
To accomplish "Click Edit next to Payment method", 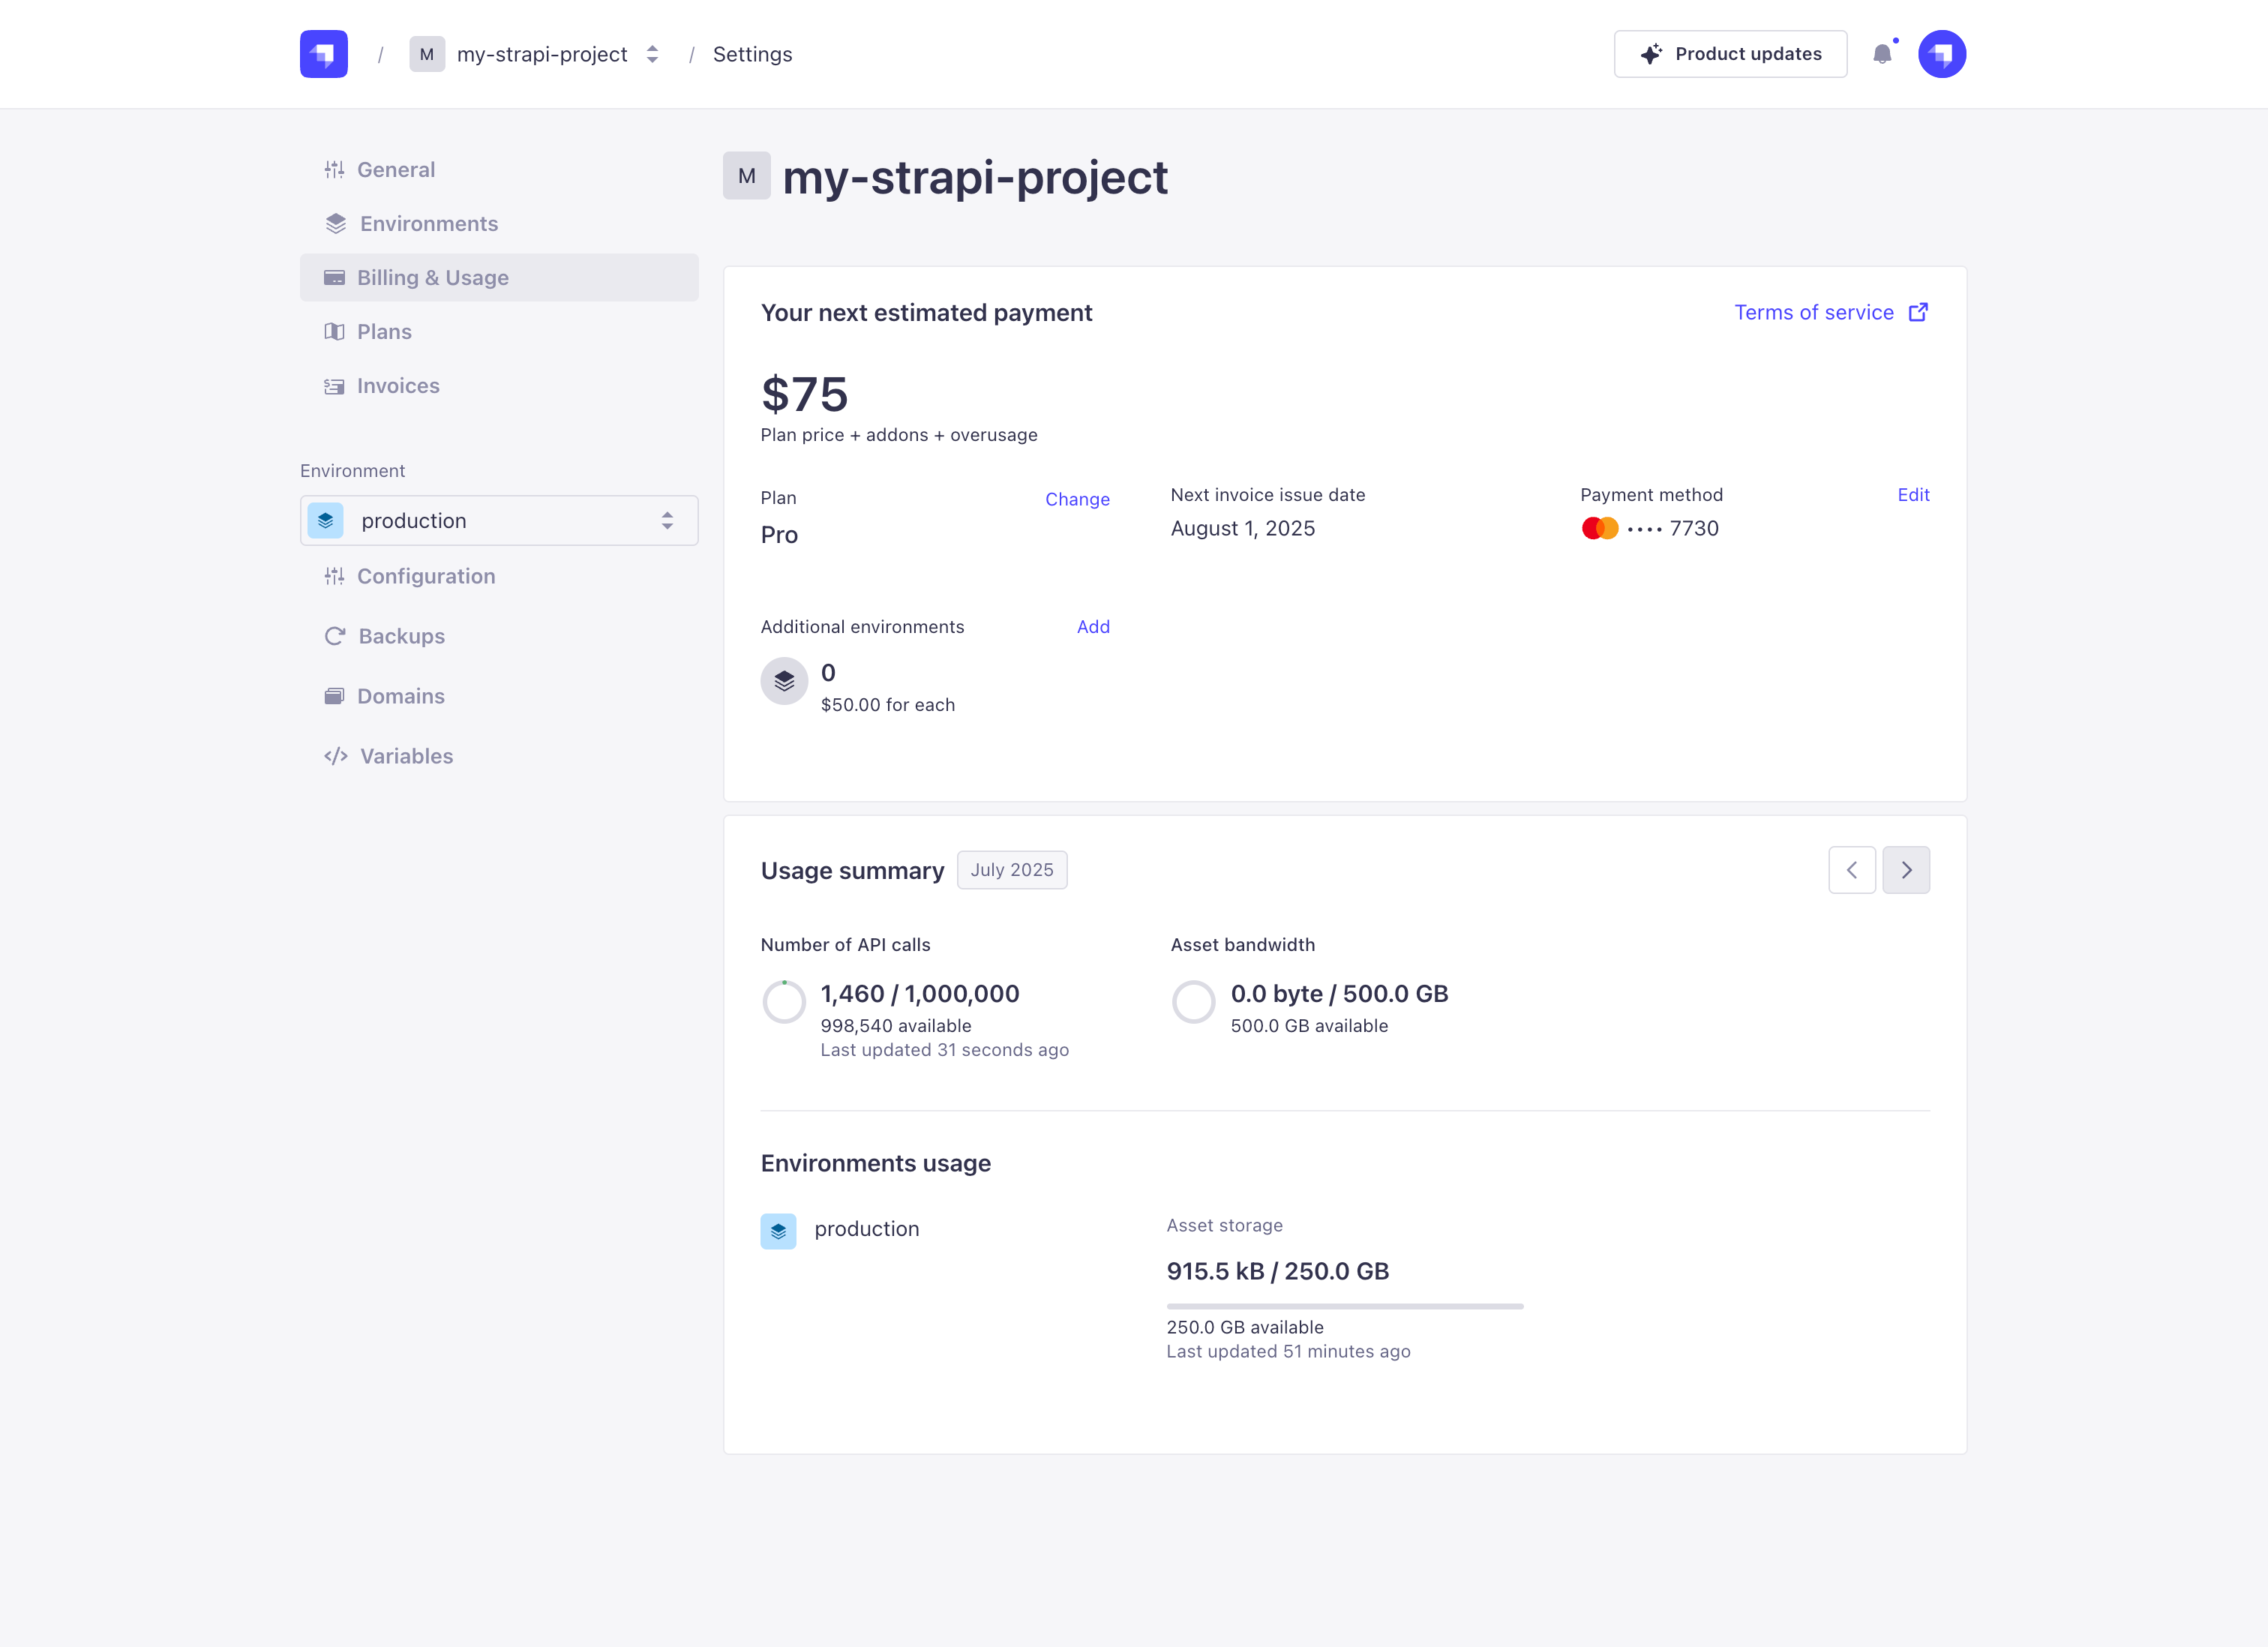I will (x=1913, y=494).
